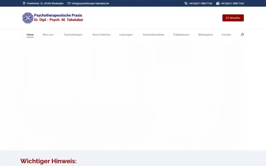
Task: Open the Kostenübernahme menu item
Action: [153, 35]
